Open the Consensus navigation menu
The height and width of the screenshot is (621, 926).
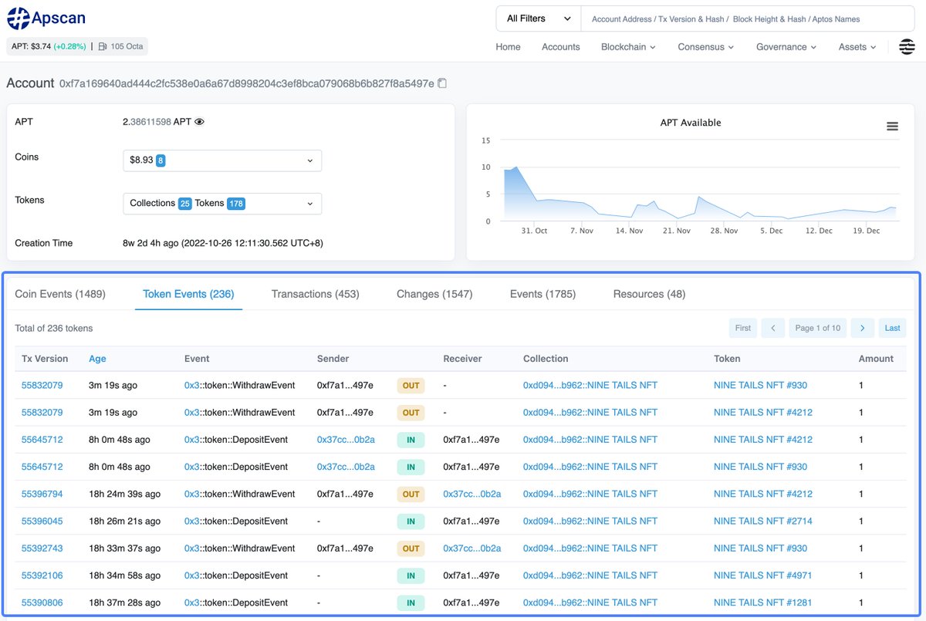pos(705,47)
